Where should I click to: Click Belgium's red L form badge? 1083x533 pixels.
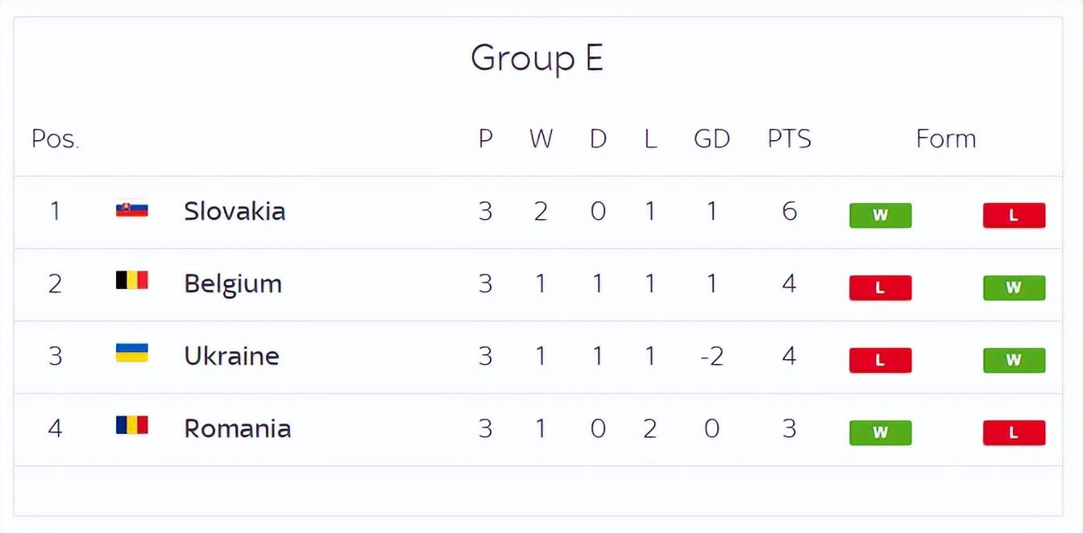(x=880, y=287)
